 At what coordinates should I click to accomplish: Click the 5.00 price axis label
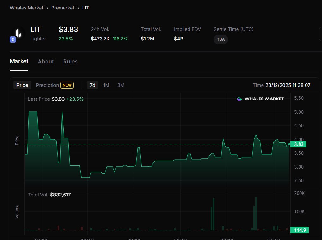299,112
